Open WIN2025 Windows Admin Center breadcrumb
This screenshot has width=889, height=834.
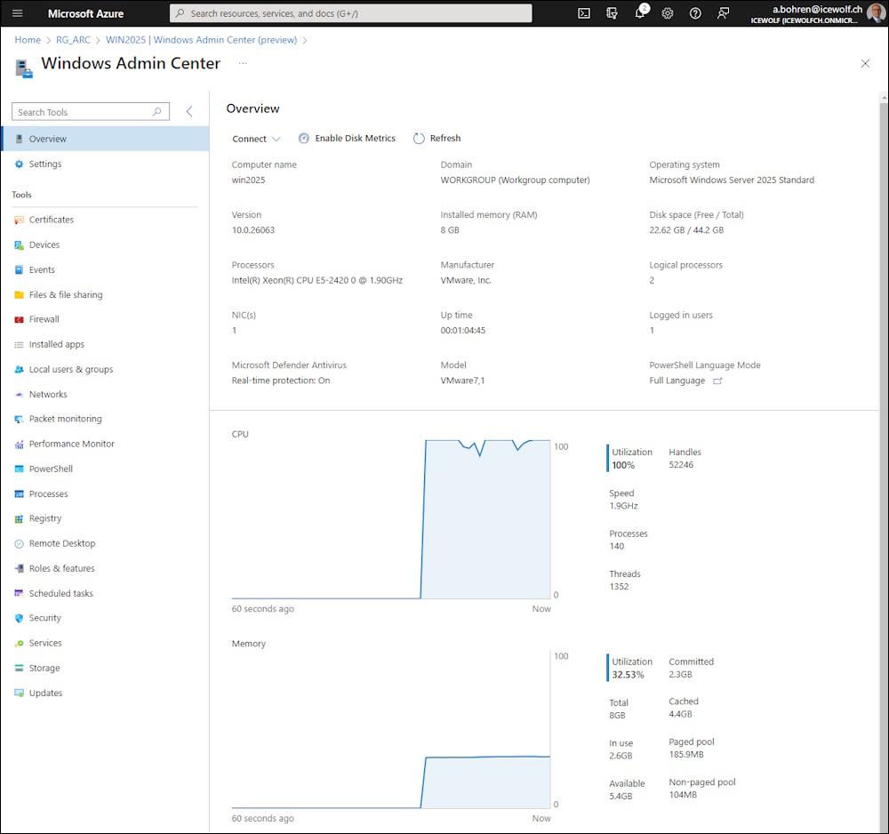click(201, 40)
